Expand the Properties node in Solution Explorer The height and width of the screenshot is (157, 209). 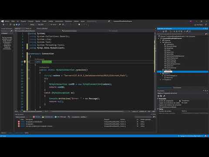point(161,41)
